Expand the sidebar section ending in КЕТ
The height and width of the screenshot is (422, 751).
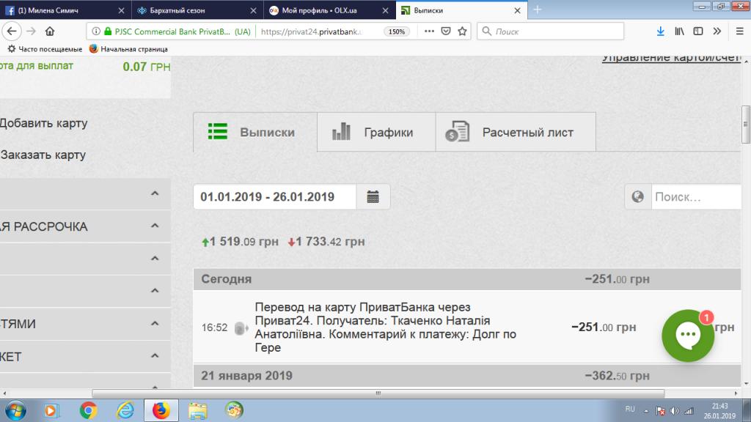(x=155, y=356)
